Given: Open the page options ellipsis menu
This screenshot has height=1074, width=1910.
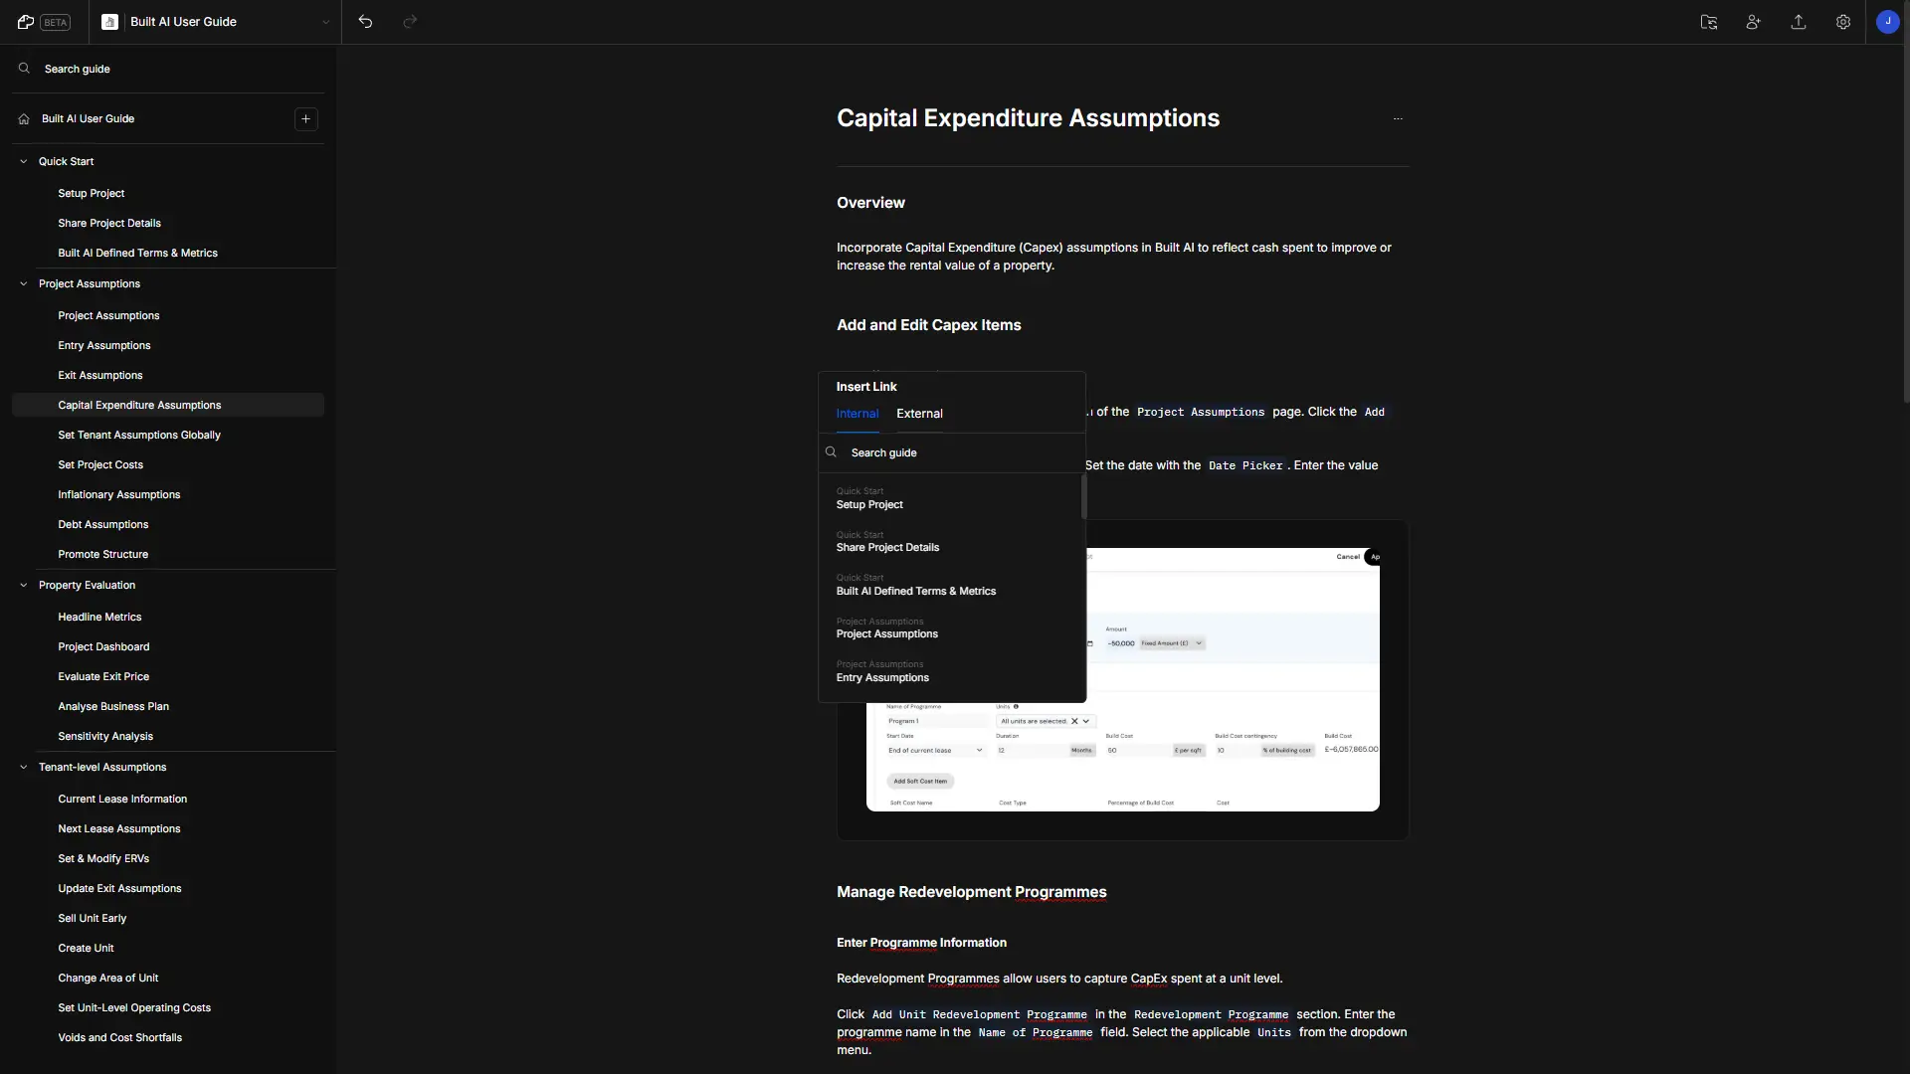Looking at the screenshot, I should [x=1398, y=118].
